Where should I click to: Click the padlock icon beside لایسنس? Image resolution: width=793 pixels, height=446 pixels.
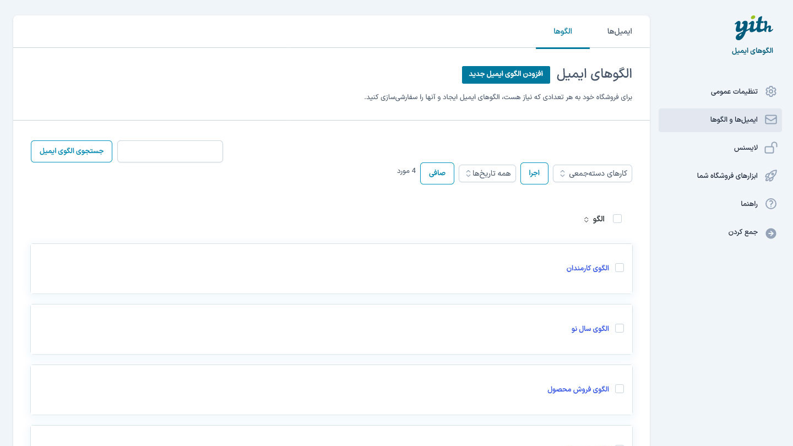pyautogui.click(x=771, y=148)
